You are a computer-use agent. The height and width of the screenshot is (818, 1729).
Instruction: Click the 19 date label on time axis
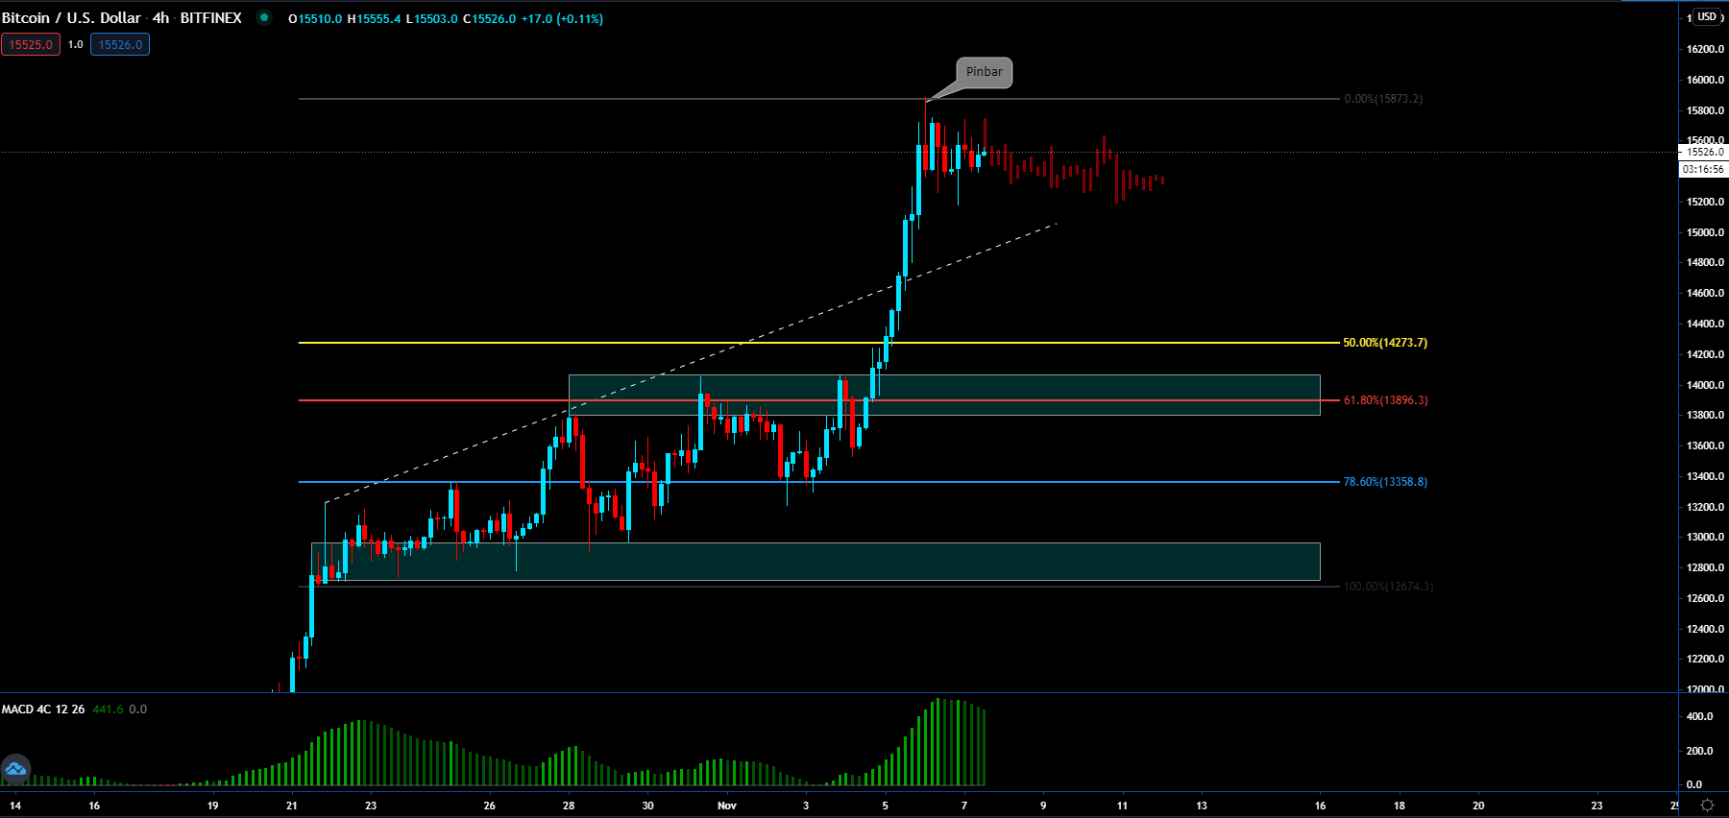tap(212, 806)
